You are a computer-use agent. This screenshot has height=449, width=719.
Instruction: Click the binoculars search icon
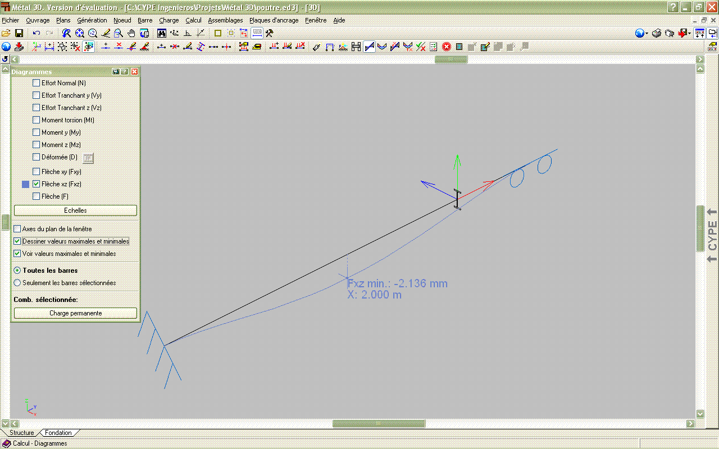[162, 33]
